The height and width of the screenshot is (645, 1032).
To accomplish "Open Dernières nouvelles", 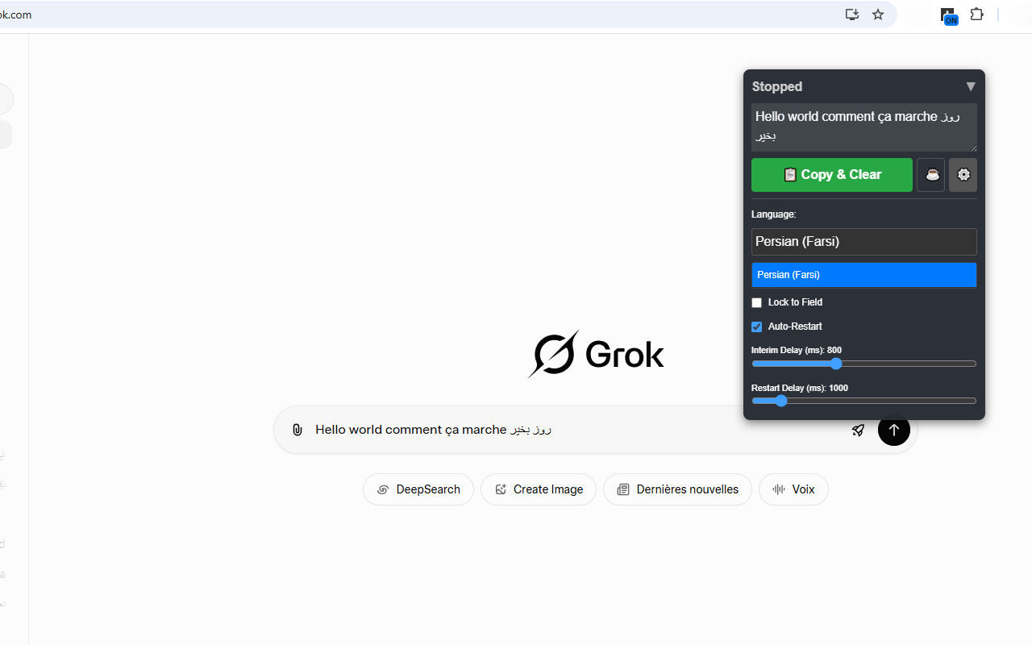I will click(677, 489).
